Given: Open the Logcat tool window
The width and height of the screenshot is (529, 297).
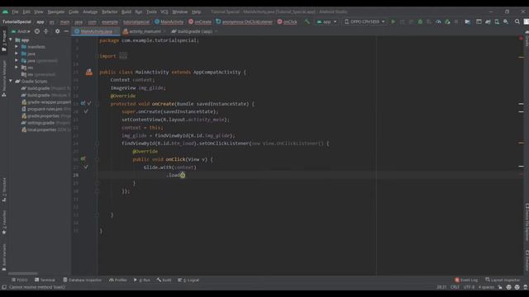Looking at the screenshot, I should [x=188, y=280].
